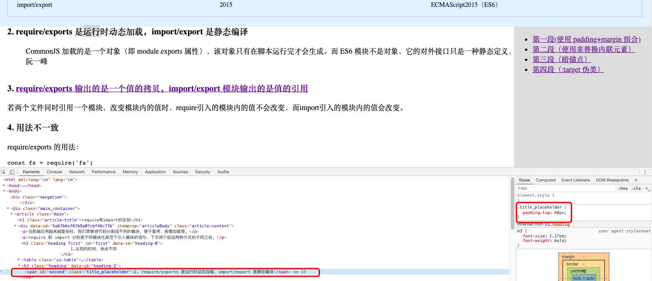Select the p node starting with require 和 import

(x=124, y=237)
